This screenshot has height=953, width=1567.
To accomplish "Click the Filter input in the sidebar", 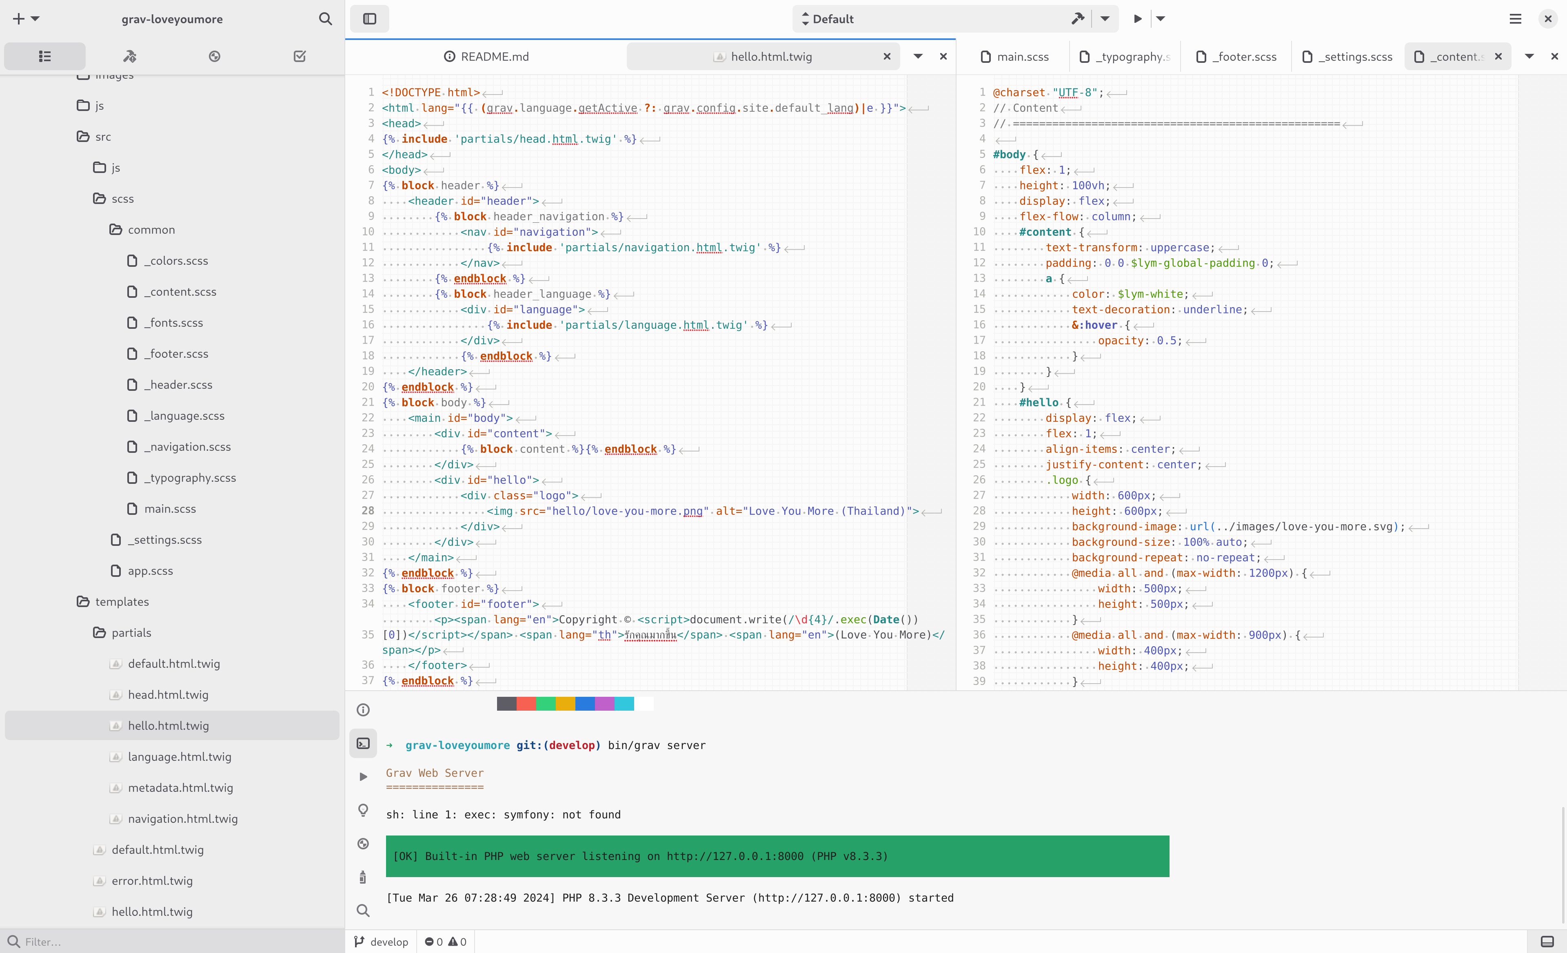I will click(172, 942).
